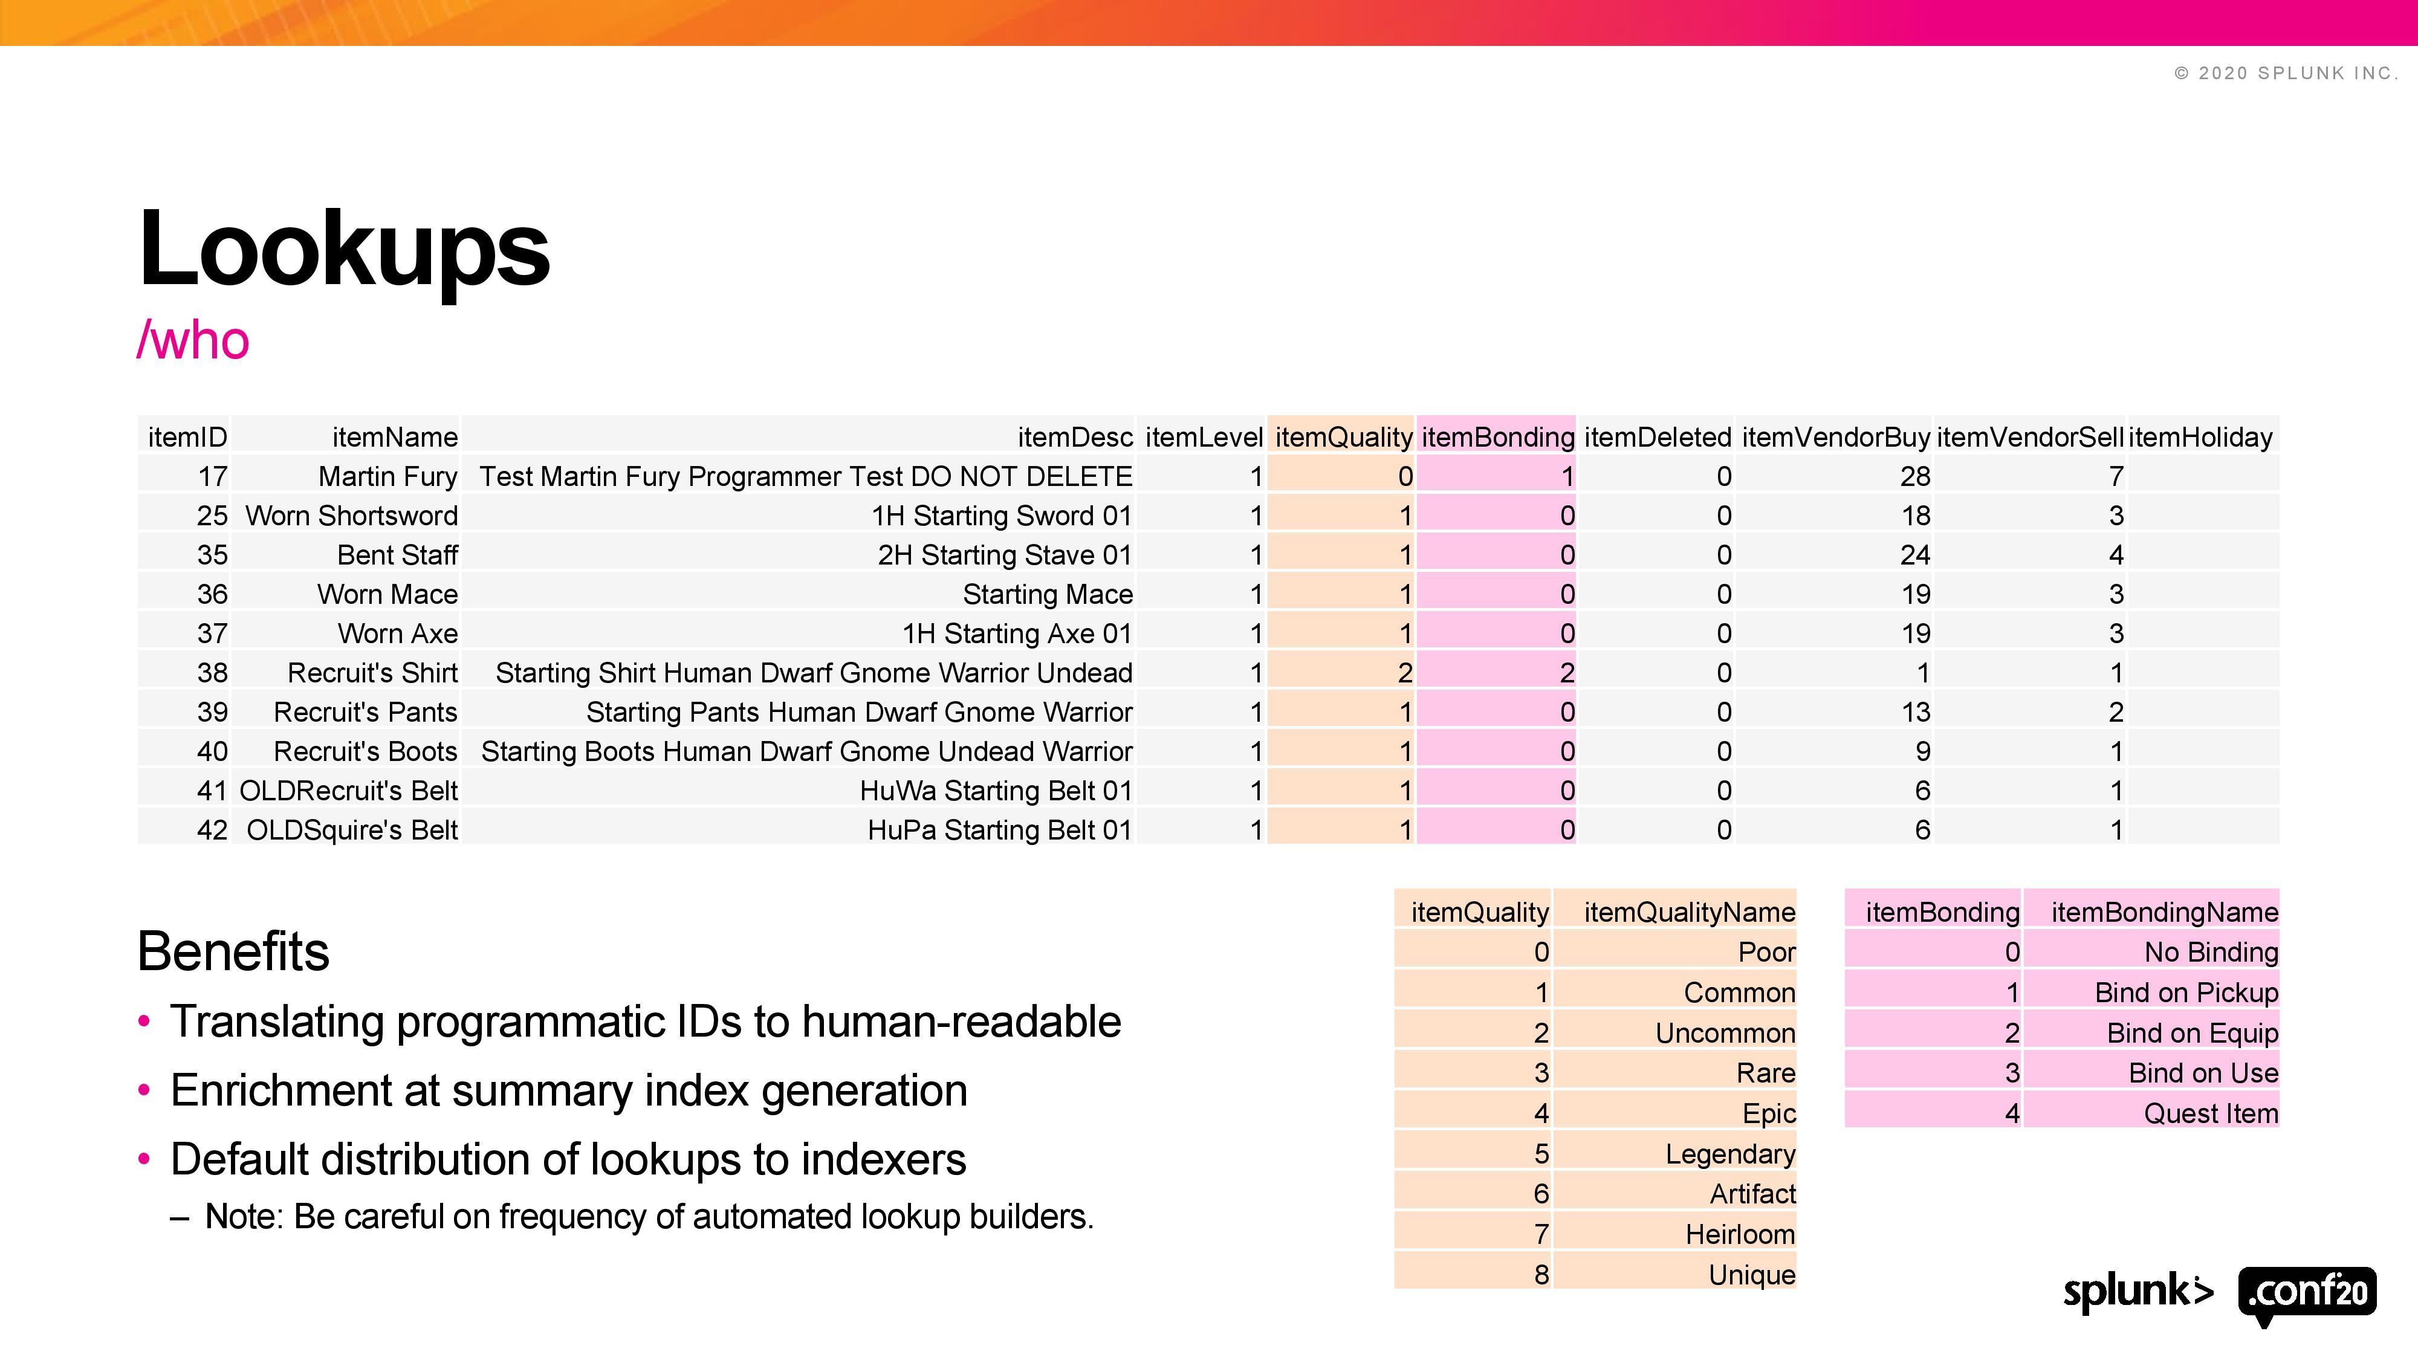Select the itemQuality column header in main table

1342,438
